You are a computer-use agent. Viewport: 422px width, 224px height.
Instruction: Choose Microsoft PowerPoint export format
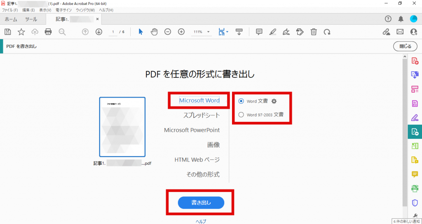pyautogui.click(x=192, y=130)
